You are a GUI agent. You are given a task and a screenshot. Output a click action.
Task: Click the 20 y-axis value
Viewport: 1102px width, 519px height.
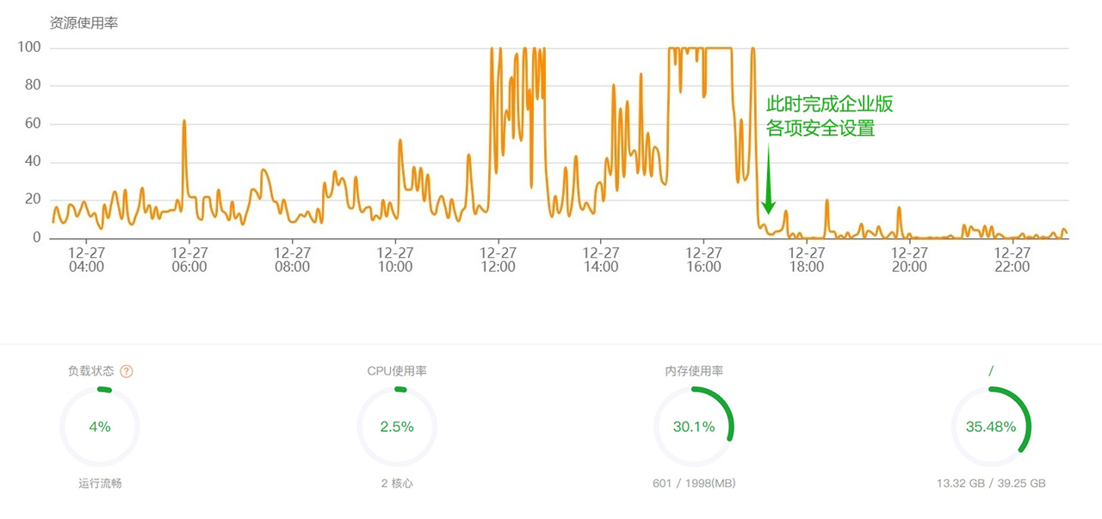33,199
